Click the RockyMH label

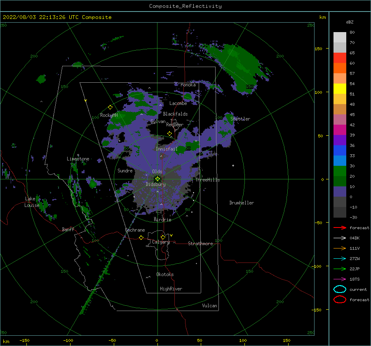click(109, 115)
